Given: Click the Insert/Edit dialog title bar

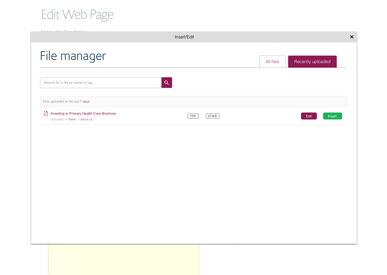Looking at the screenshot, I should tap(184, 37).
